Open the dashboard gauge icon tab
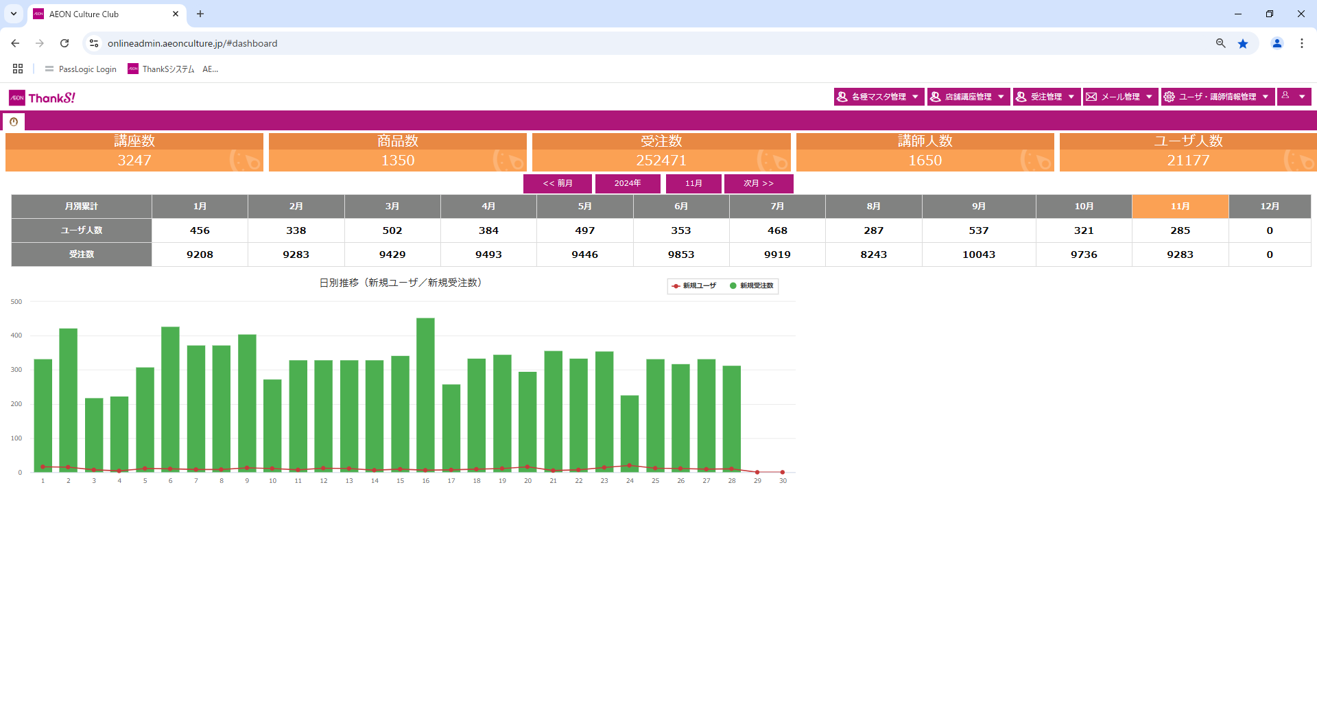 pyautogui.click(x=14, y=121)
